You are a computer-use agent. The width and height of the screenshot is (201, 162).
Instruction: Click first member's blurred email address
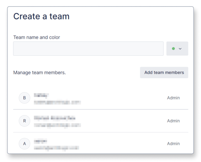click(x=57, y=102)
